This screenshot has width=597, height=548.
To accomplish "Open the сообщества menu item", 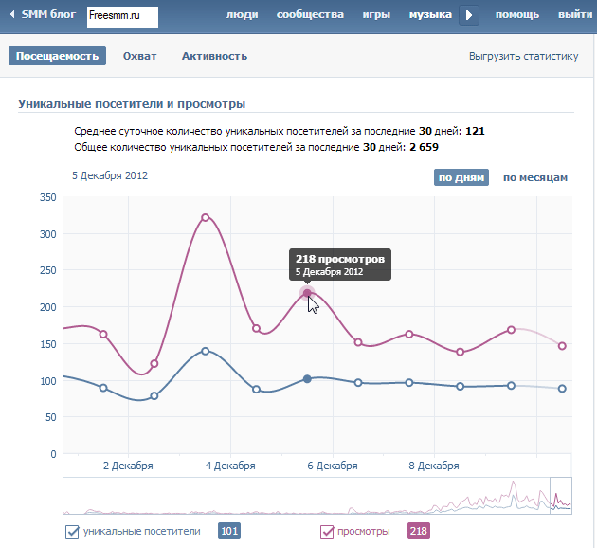I will coord(310,15).
